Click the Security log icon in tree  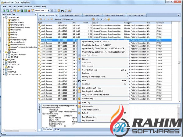9,35
